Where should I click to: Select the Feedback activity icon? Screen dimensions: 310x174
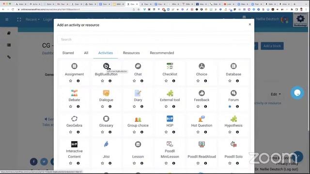pyautogui.click(x=201, y=93)
